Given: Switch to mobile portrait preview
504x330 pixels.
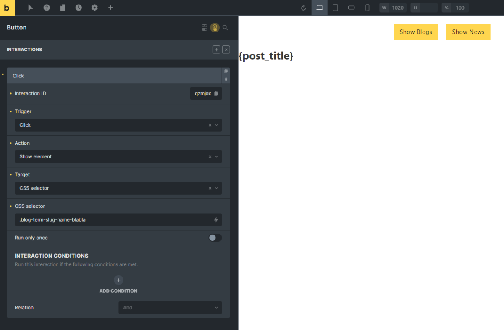Looking at the screenshot, I should [367, 8].
